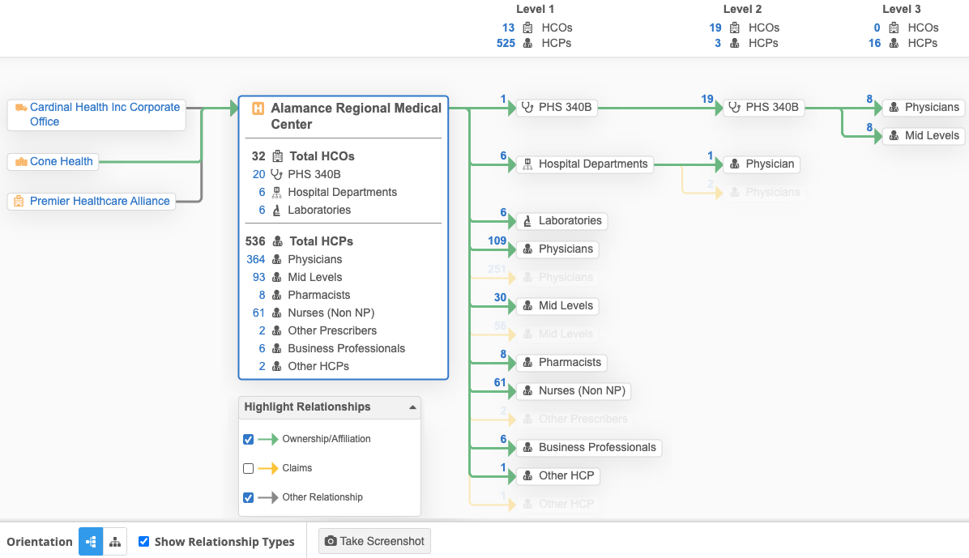
Task: Select horizontal tree orientation icon
Action: pyautogui.click(x=91, y=542)
